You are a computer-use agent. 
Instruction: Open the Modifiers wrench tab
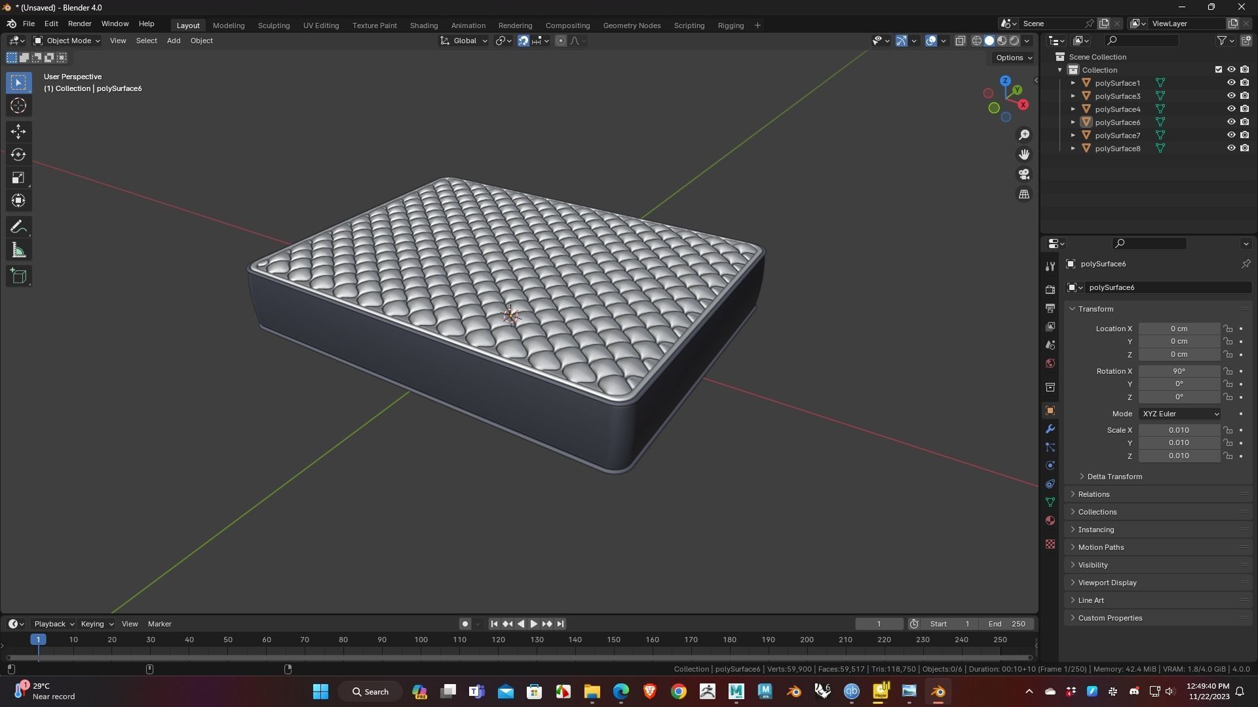click(x=1050, y=429)
